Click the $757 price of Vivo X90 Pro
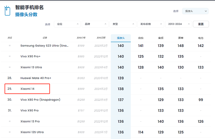The width and height of the screenshot is (215, 139). [x=81, y=110]
